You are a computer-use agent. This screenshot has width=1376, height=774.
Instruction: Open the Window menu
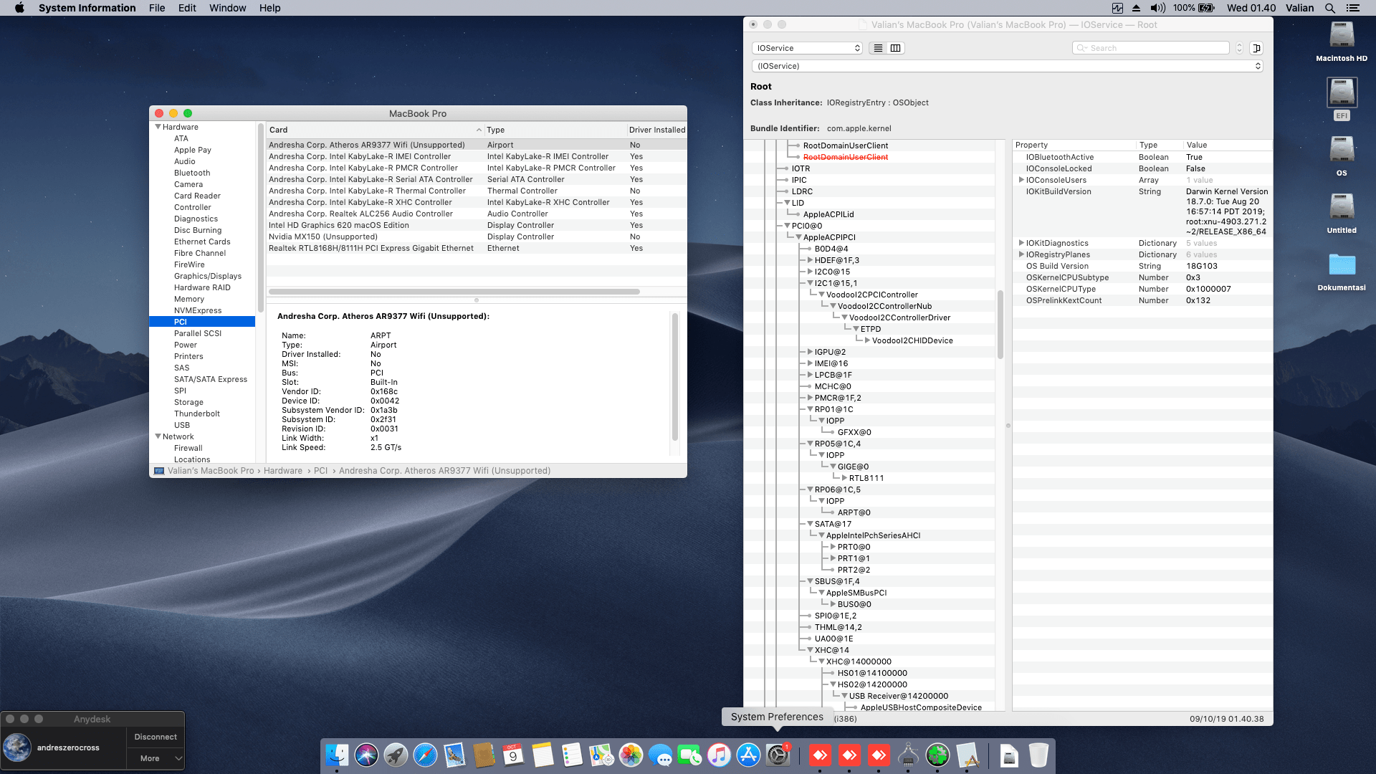click(227, 8)
